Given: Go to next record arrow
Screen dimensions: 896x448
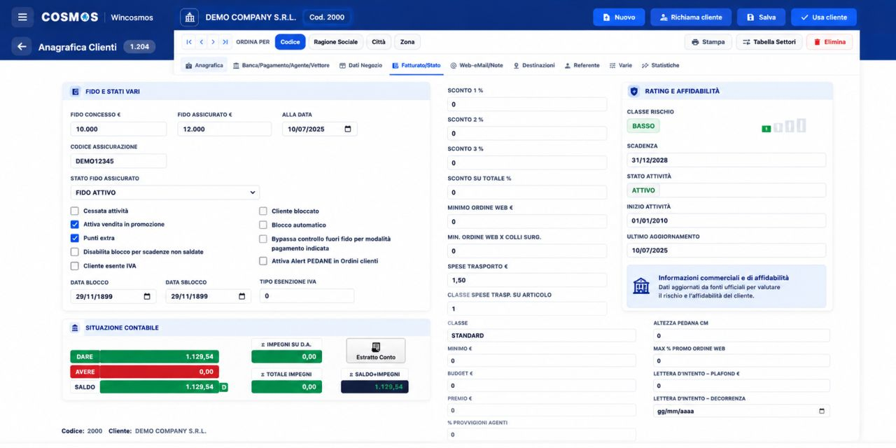Looking at the screenshot, I should [213, 42].
